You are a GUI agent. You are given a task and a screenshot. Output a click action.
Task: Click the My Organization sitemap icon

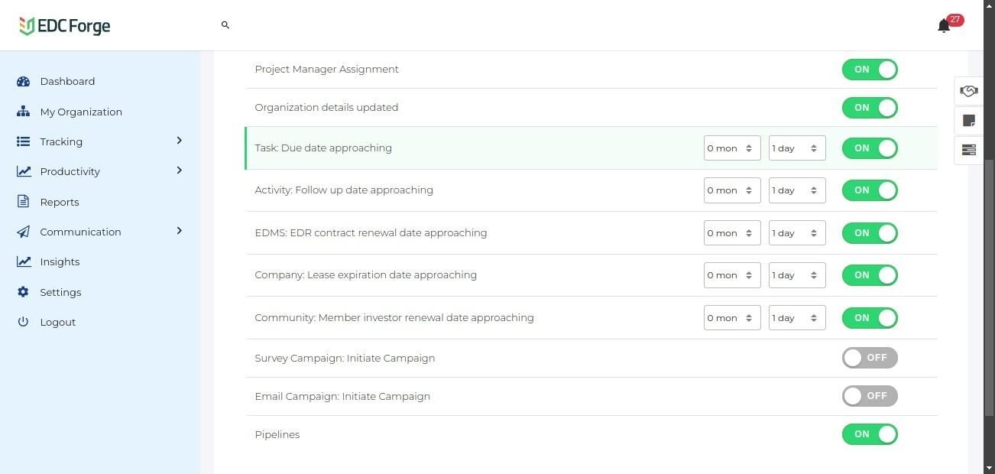point(23,112)
